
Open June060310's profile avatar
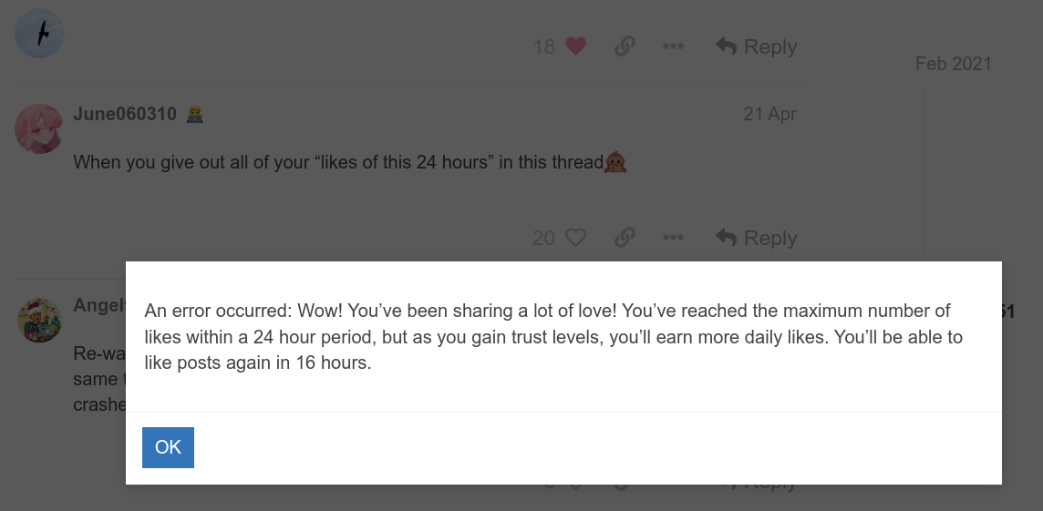[39, 128]
